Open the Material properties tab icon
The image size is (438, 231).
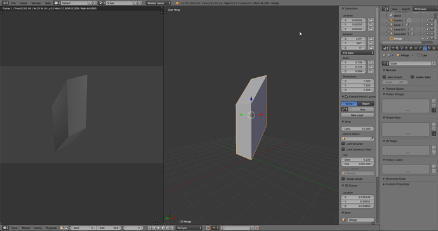coord(429,48)
